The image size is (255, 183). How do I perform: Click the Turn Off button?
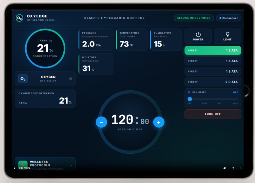click(x=213, y=114)
